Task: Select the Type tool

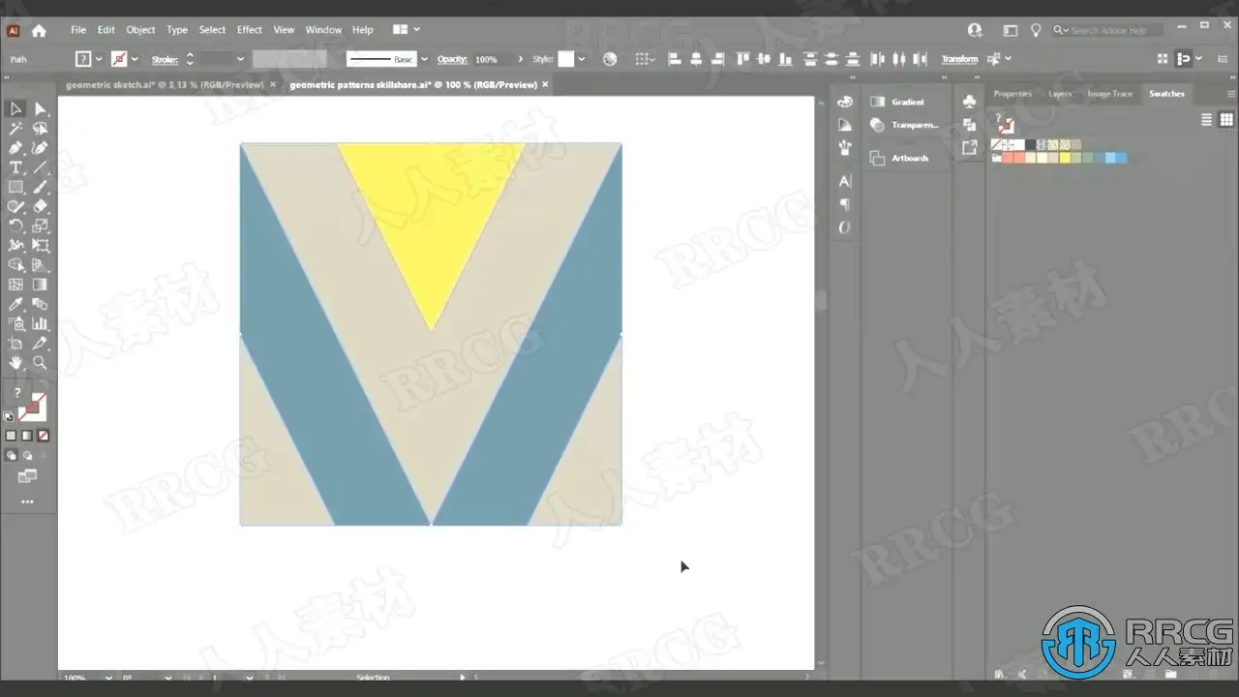Action: (15, 167)
